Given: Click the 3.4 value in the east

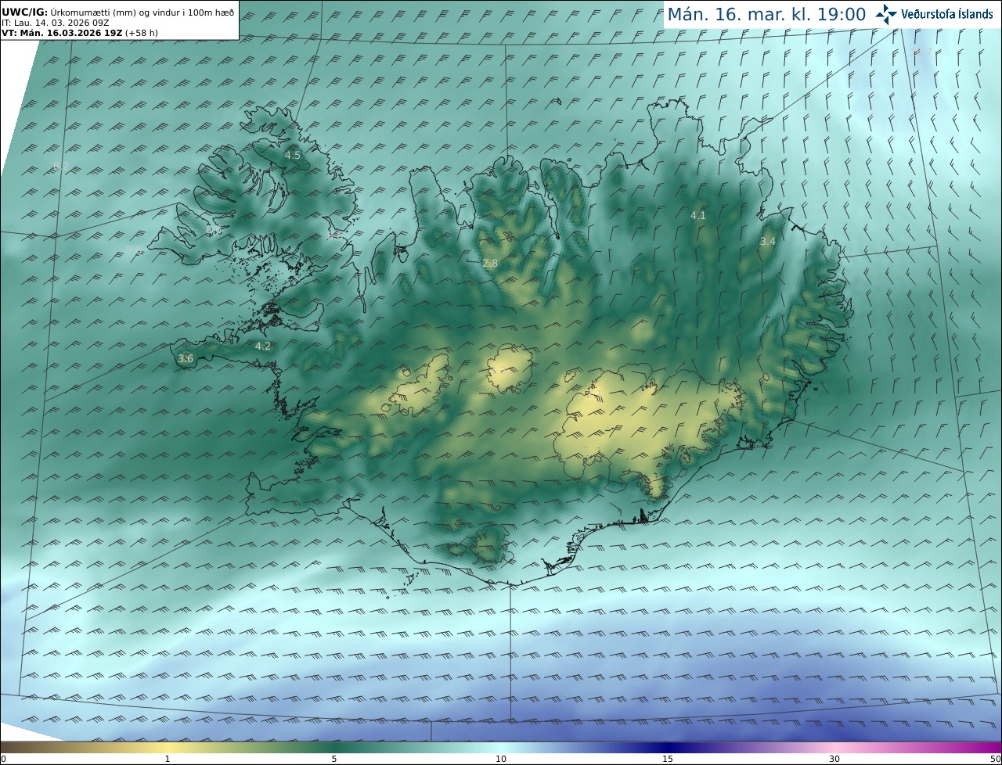Looking at the screenshot, I should pos(768,242).
